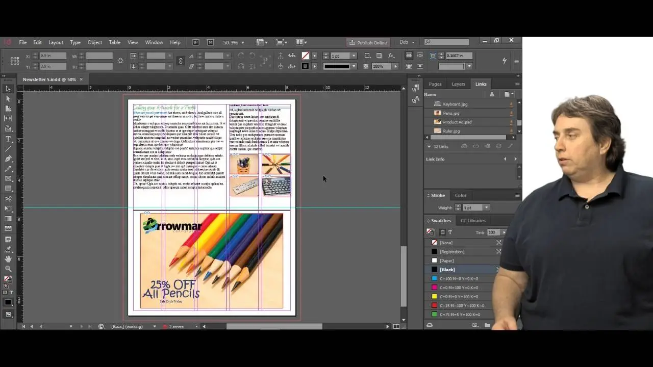Click the Publish Online button
This screenshot has height=367, width=653.
(368, 42)
